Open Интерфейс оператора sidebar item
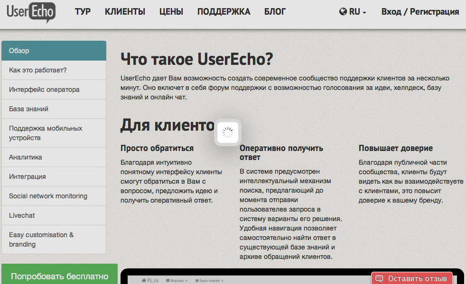This screenshot has height=284, width=466. coord(54,89)
